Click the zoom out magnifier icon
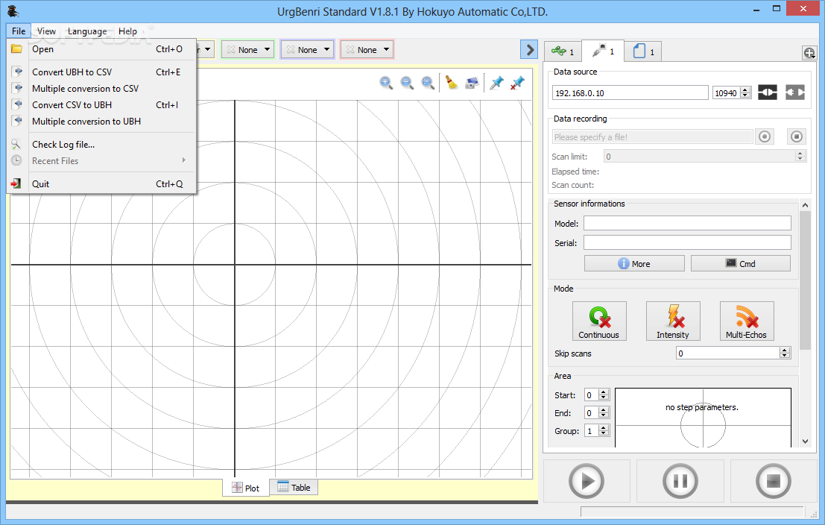The width and height of the screenshot is (825, 525). pos(407,83)
